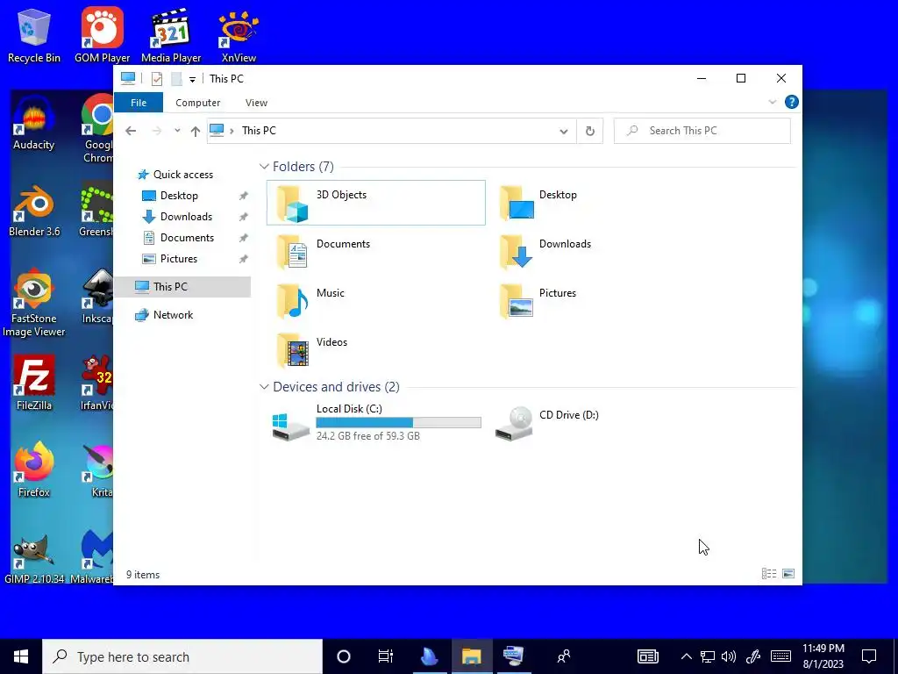Collapse the Devices and drives (2) group
Screen dimensions: 898x674
(264, 387)
